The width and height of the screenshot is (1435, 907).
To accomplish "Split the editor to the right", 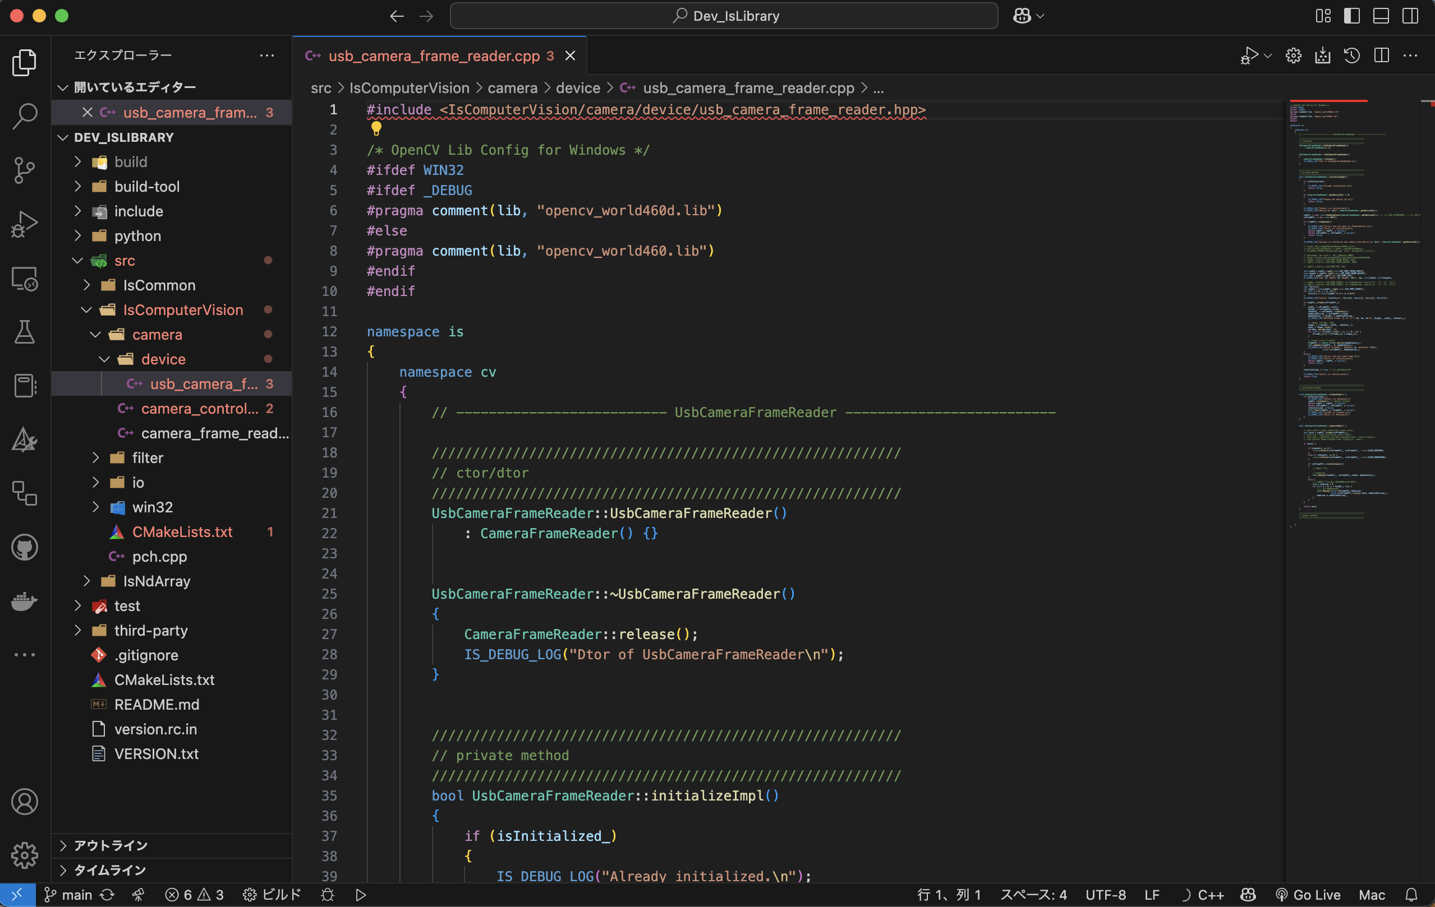I will tap(1381, 56).
